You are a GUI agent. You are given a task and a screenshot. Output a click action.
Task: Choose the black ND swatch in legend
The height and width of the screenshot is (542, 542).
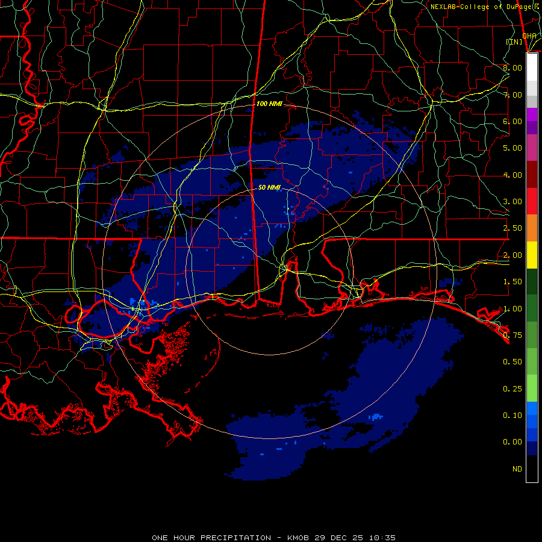coord(532,469)
